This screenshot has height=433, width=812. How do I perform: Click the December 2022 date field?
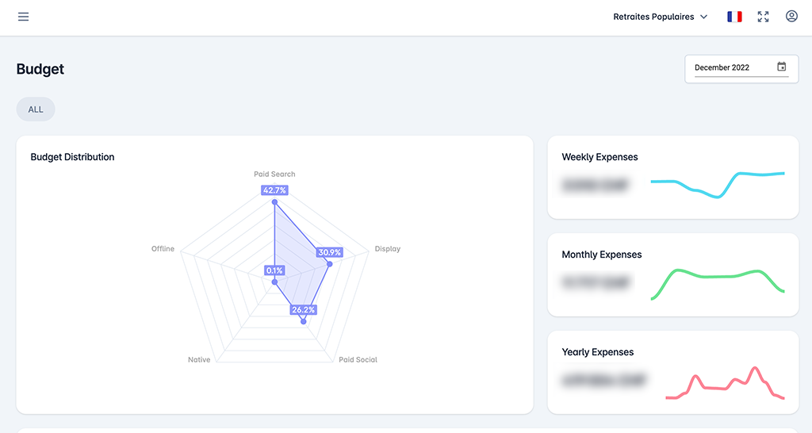pyautogui.click(x=741, y=69)
